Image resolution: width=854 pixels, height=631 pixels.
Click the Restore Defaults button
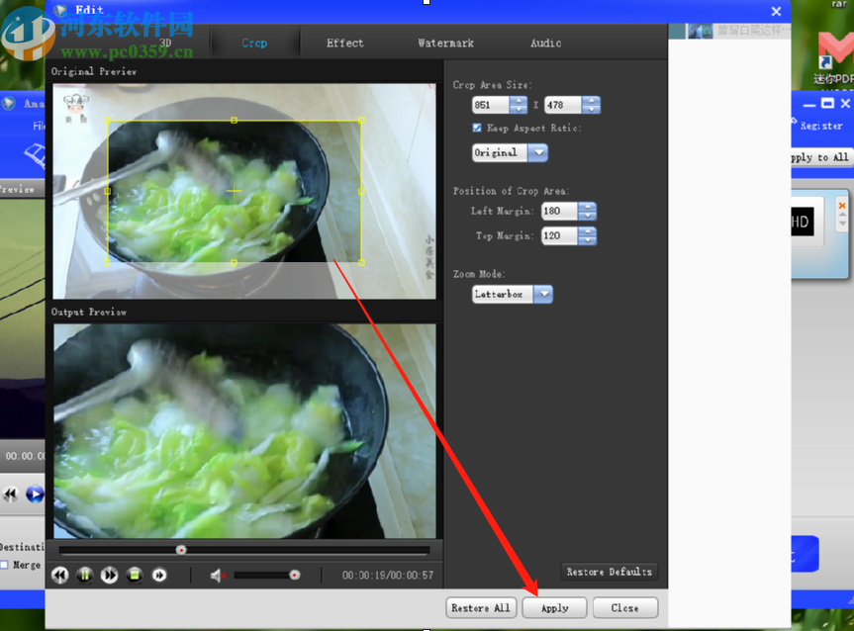[610, 572]
